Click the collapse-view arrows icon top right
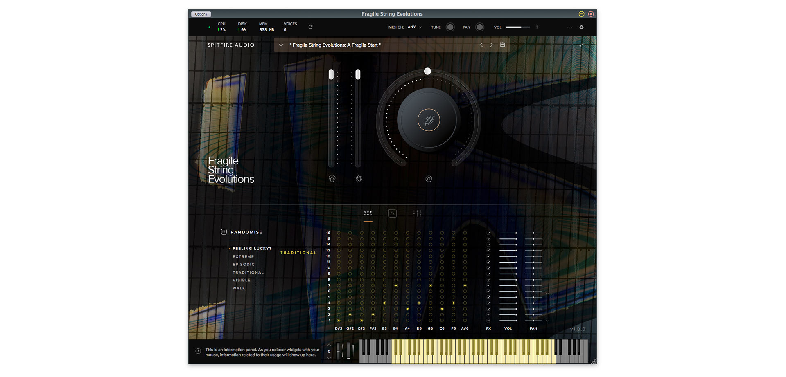The image size is (786, 377). pos(581,45)
